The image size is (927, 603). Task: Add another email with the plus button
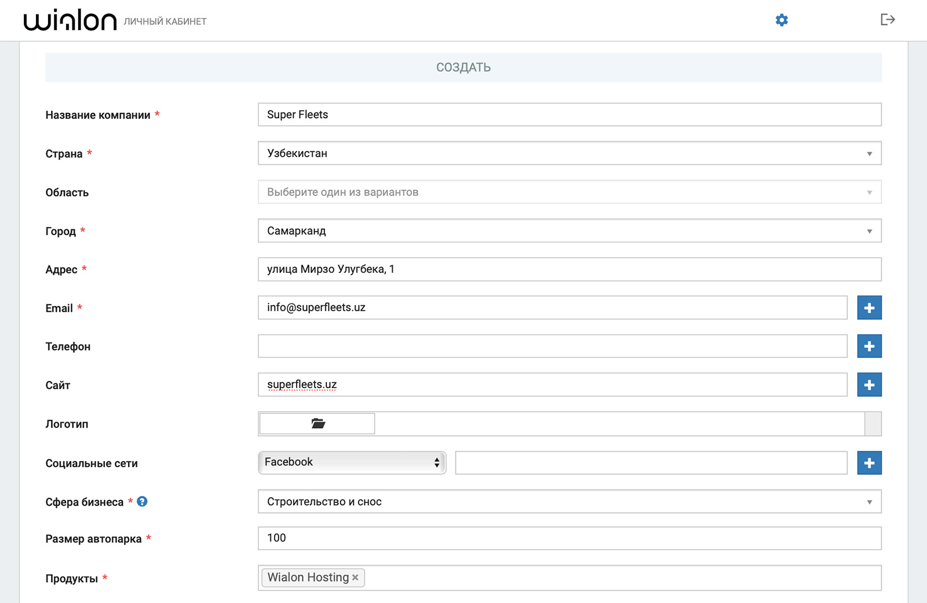(869, 308)
